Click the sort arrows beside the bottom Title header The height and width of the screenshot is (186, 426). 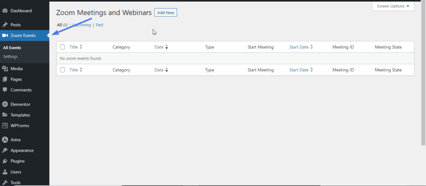tap(81, 70)
